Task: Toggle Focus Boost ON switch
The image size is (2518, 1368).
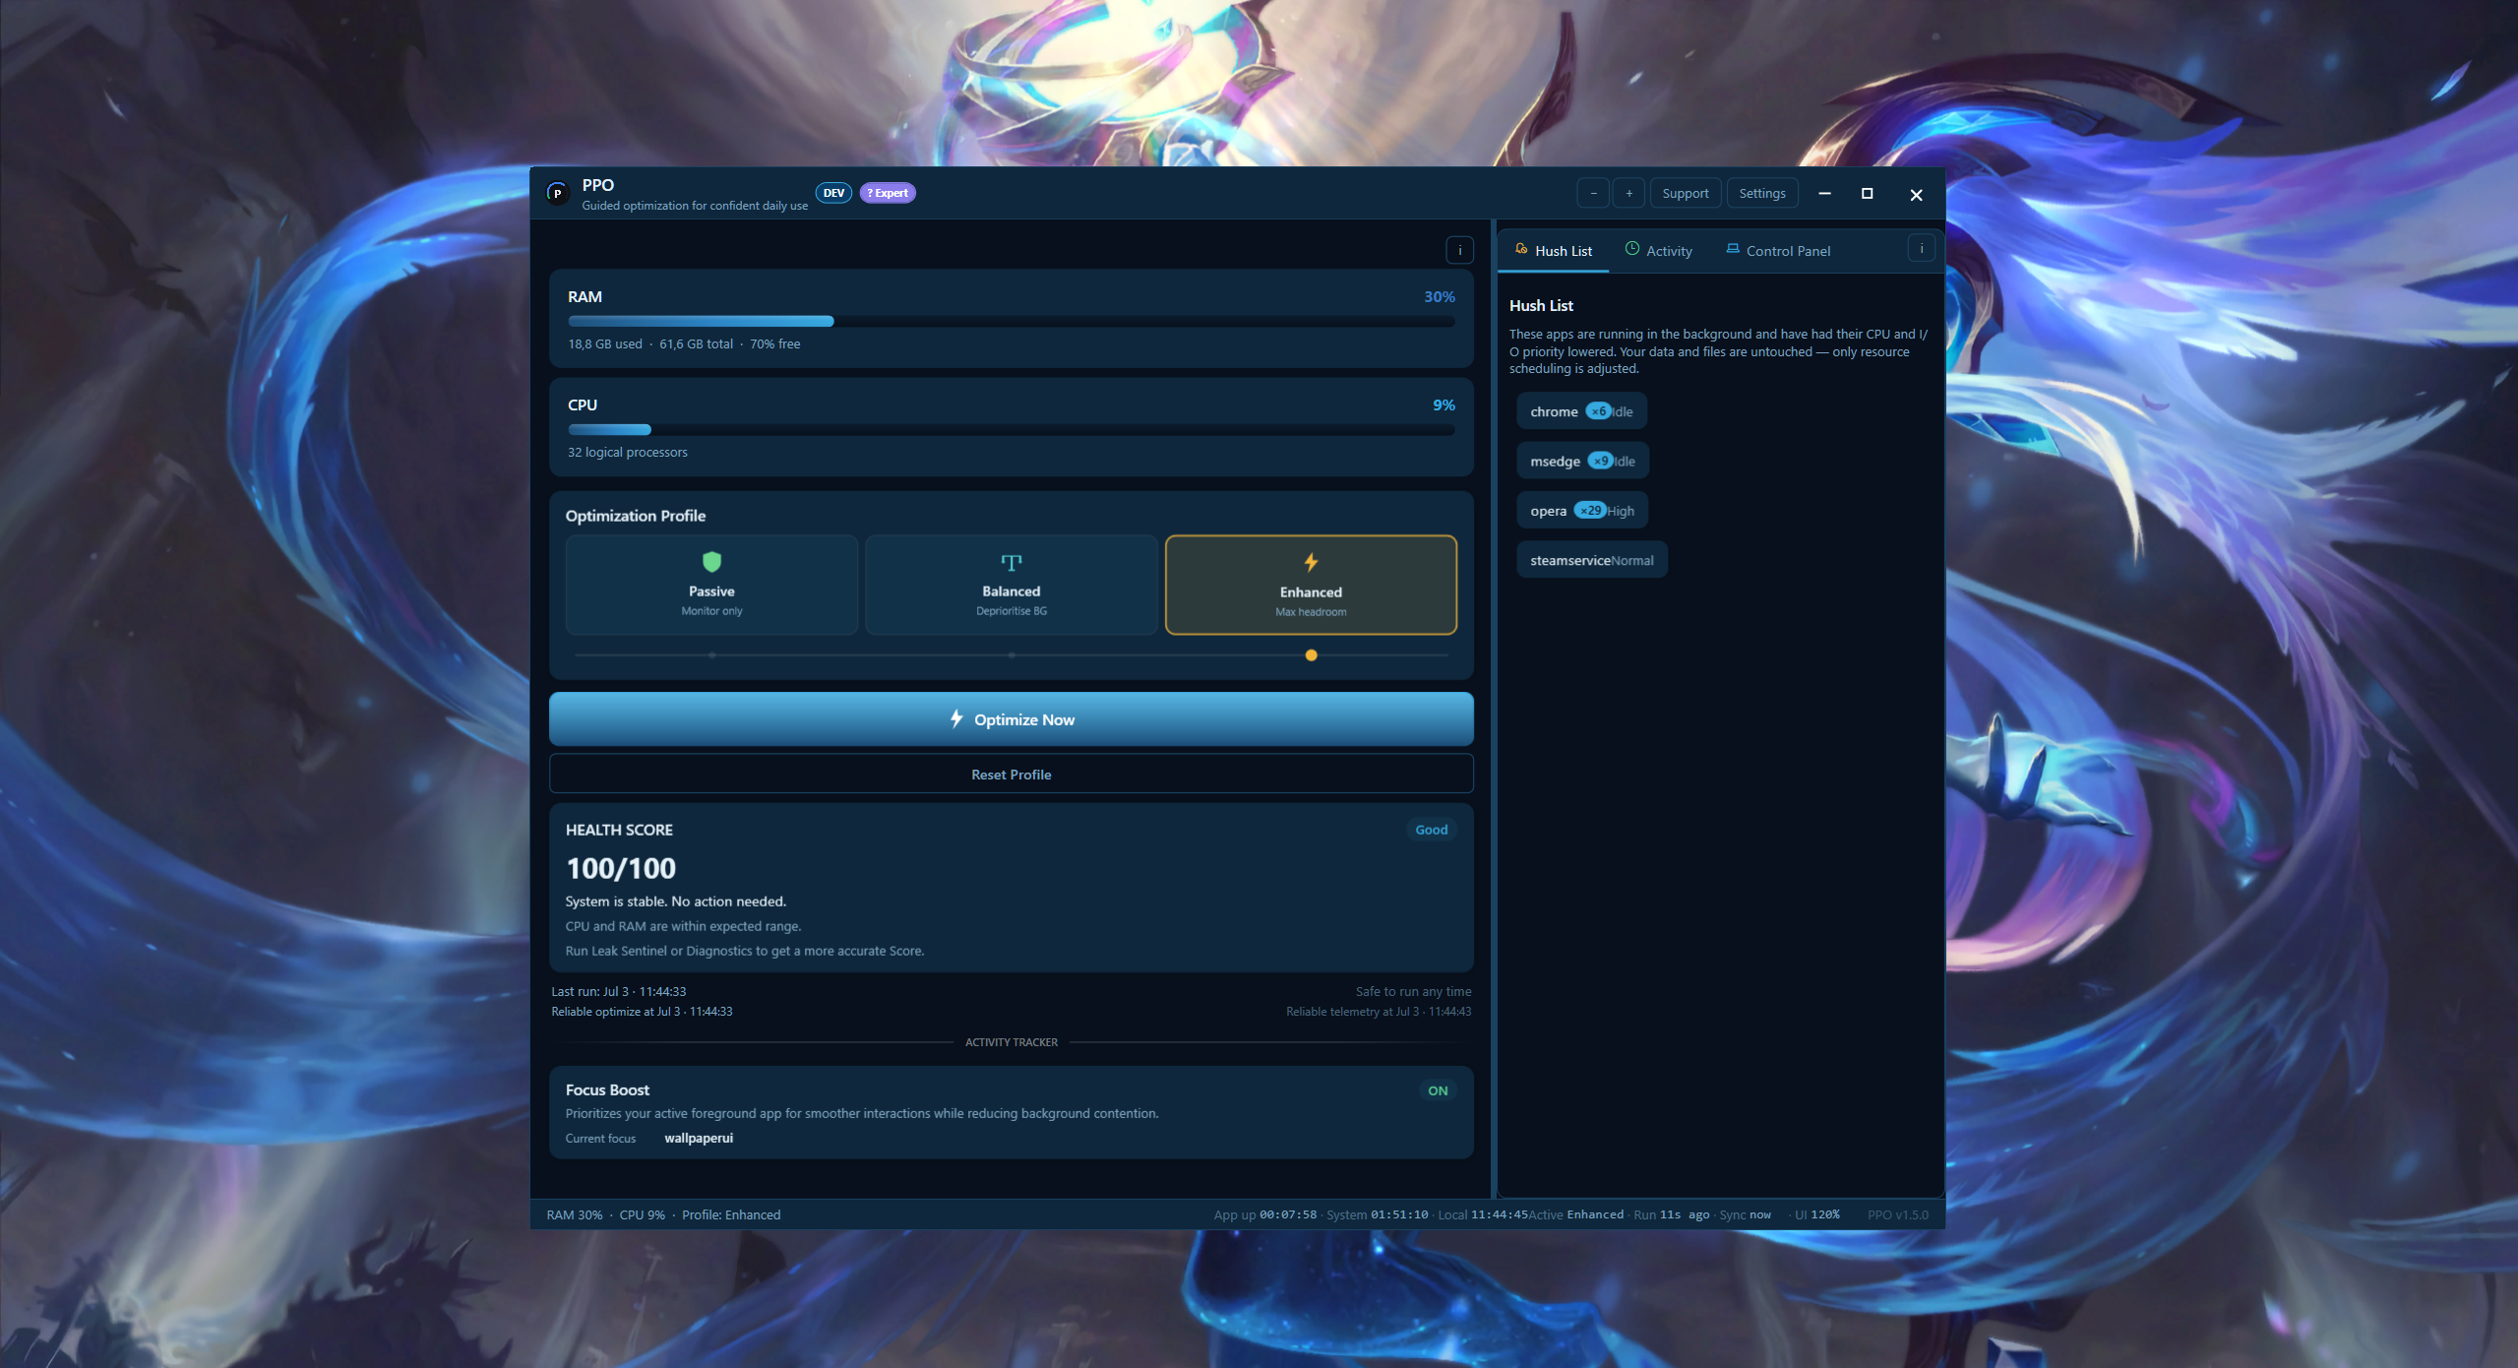Action: pyautogui.click(x=1438, y=1090)
